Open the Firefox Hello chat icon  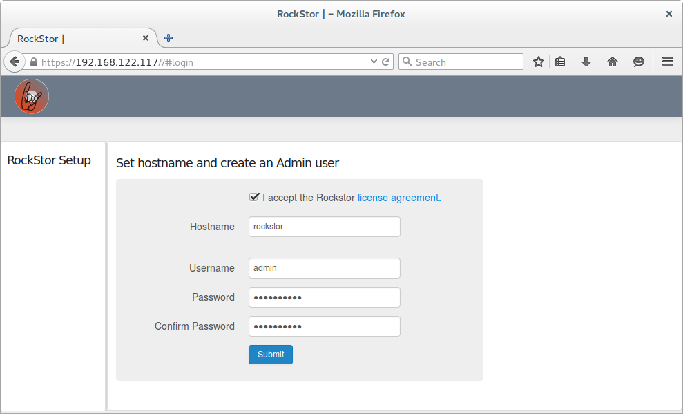[639, 62]
